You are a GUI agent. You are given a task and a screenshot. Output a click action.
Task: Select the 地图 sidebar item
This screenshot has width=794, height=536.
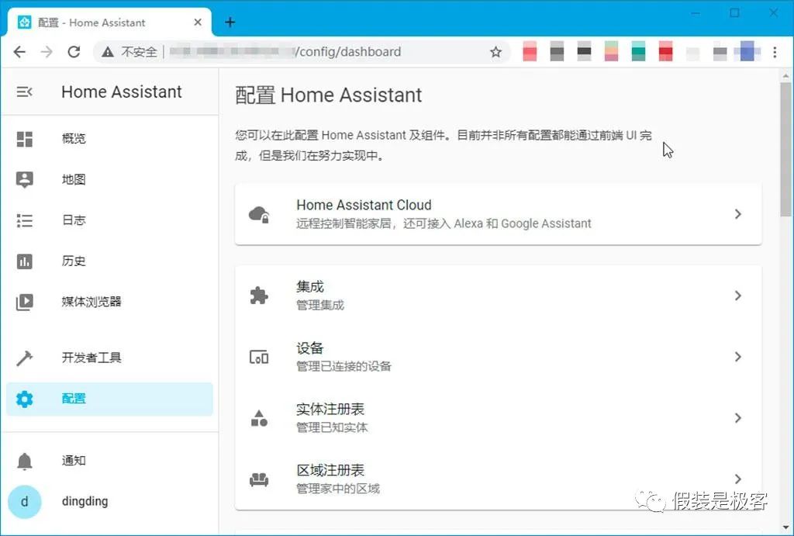click(x=109, y=179)
